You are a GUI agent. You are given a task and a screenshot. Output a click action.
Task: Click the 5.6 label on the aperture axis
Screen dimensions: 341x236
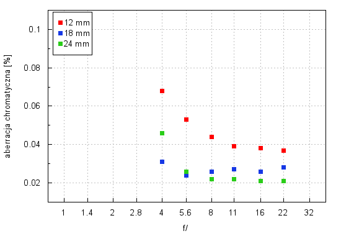coord(185,212)
